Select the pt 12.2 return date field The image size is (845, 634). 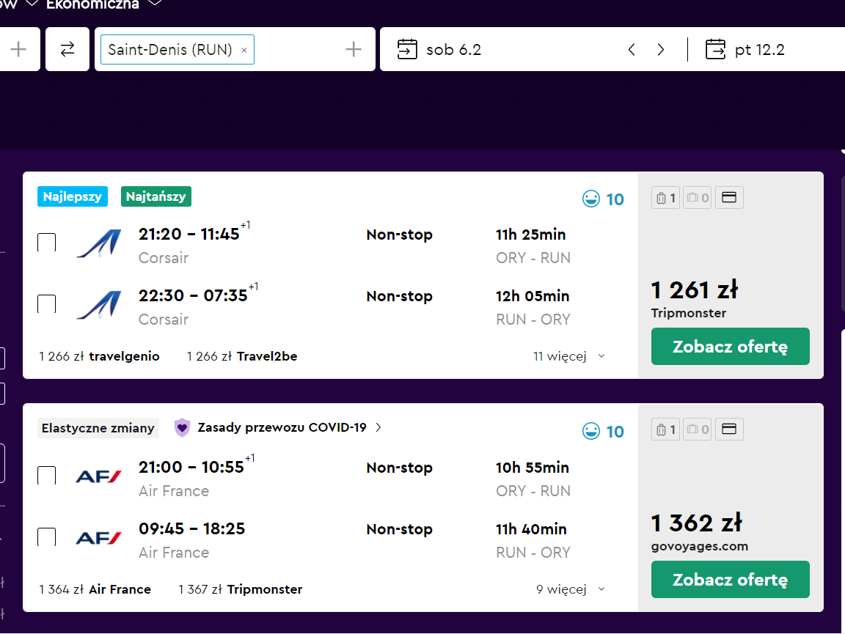pos(759,50)
